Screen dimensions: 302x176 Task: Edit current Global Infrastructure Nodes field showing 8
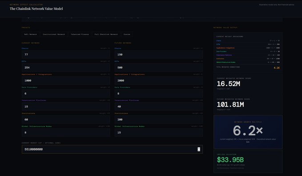pyautogui.click(x=66, y=133)
